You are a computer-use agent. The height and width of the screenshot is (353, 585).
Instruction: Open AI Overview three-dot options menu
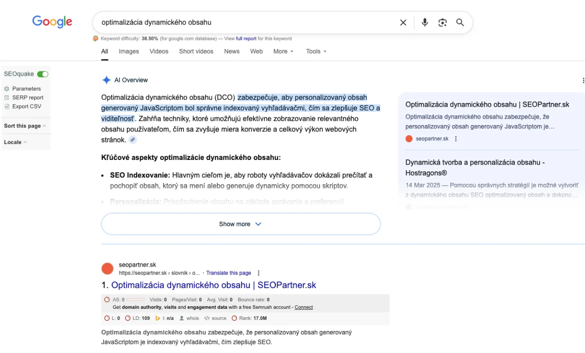pyautogui.click(x=583, y=80)
